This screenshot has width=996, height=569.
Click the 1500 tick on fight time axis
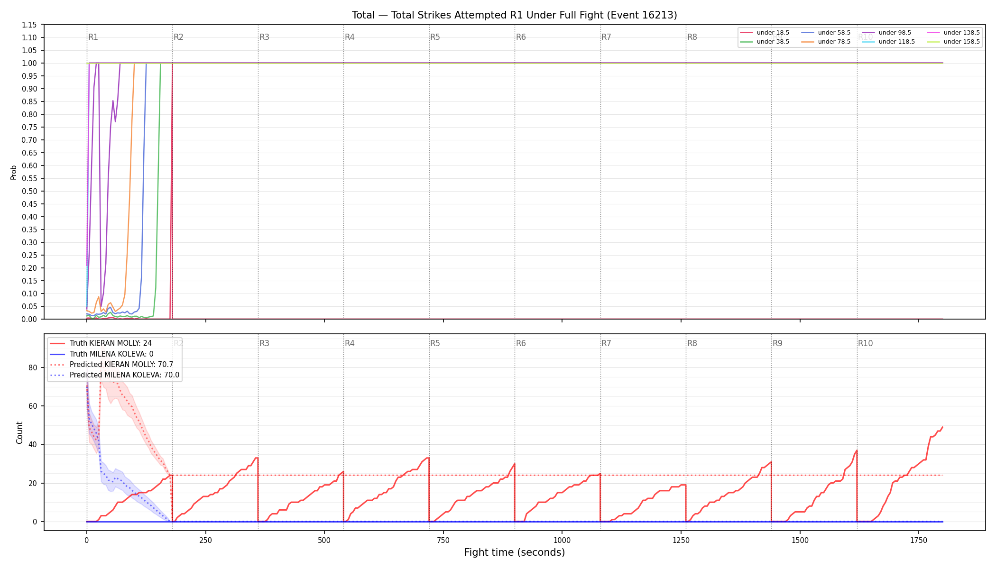(x=800, y=540)
